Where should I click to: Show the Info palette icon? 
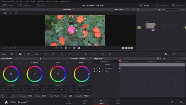182,54
